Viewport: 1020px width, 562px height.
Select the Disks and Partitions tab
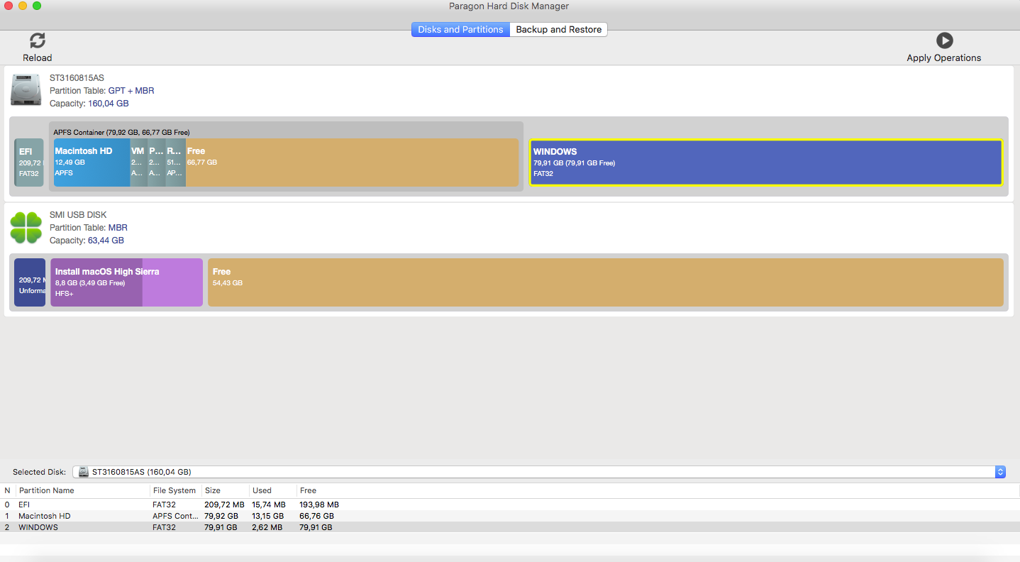460,30
